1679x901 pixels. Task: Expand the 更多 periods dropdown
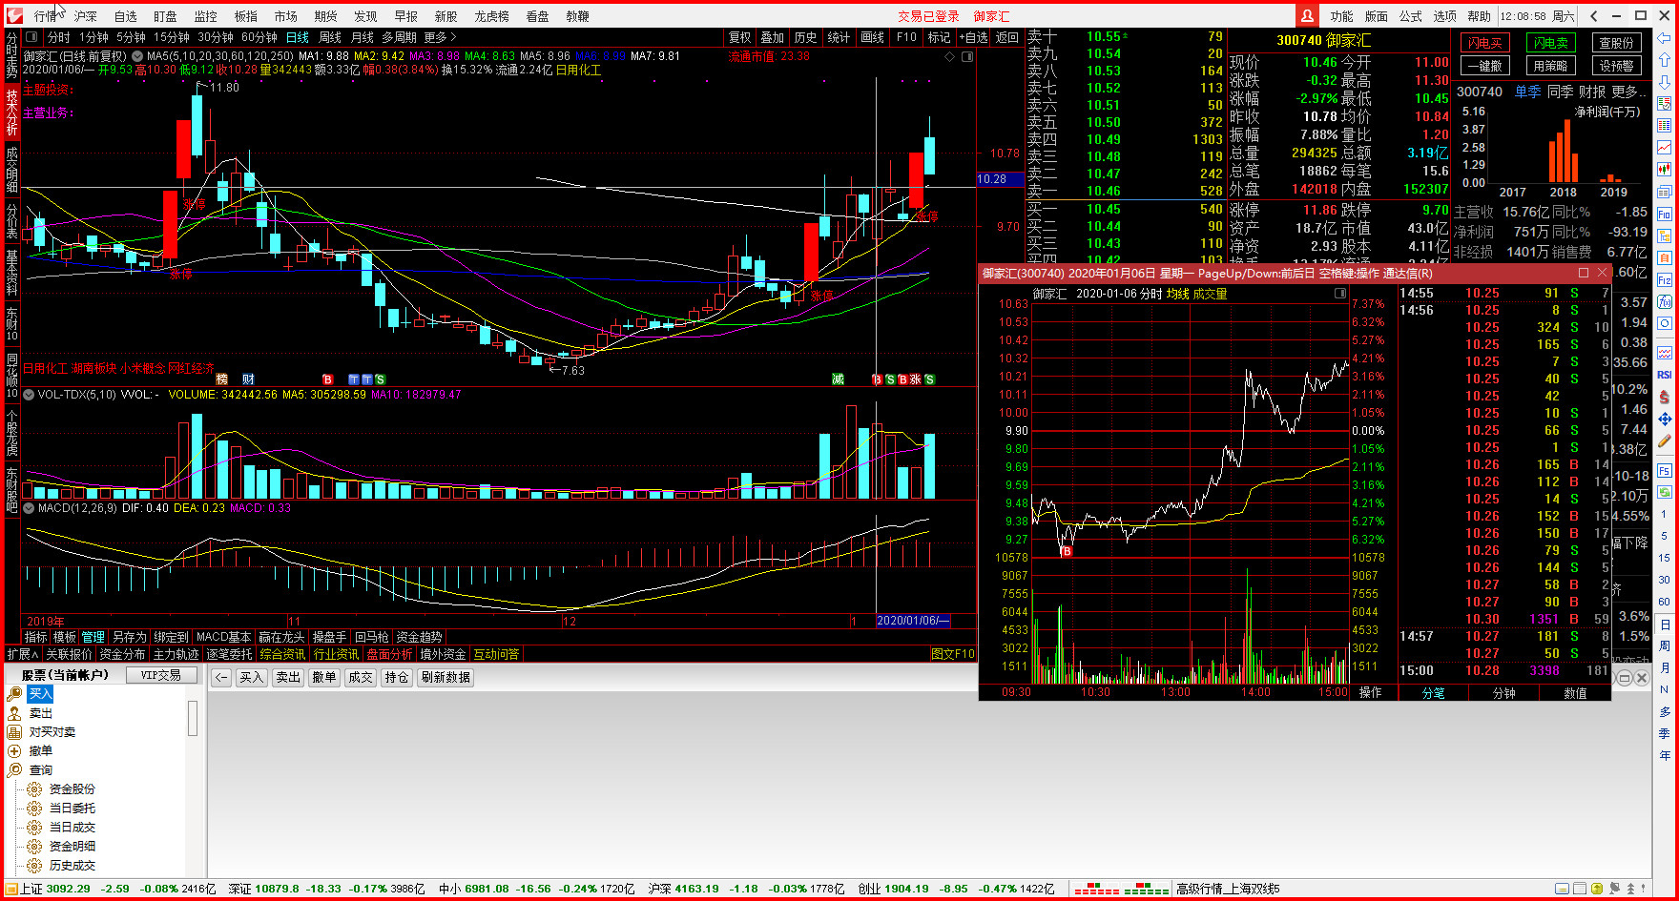point(440,37)
